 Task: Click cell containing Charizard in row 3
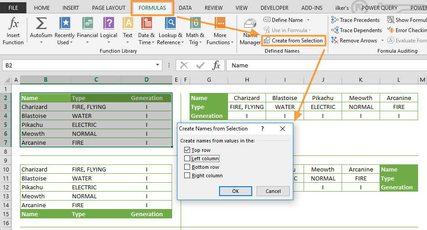click(46, 107)
